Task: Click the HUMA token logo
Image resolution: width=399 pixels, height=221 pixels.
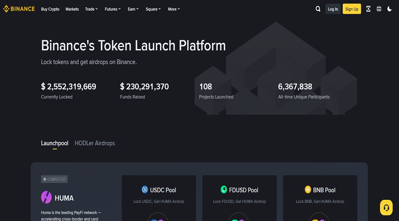Action: coord(46,198)
